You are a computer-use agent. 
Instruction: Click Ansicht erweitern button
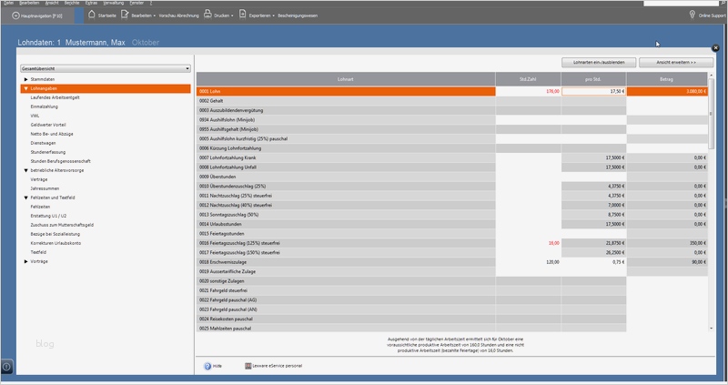pos(676,62)
